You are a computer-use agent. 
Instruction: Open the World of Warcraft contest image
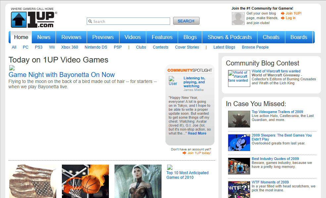[239, 78]
